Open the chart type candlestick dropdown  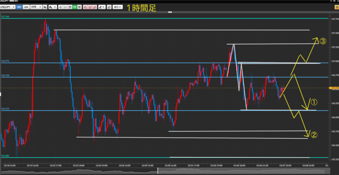[52, 7]
